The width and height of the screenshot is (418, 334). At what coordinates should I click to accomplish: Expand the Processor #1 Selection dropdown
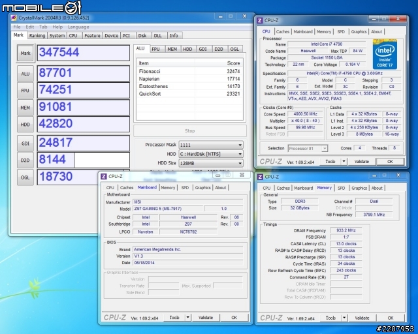308,148
